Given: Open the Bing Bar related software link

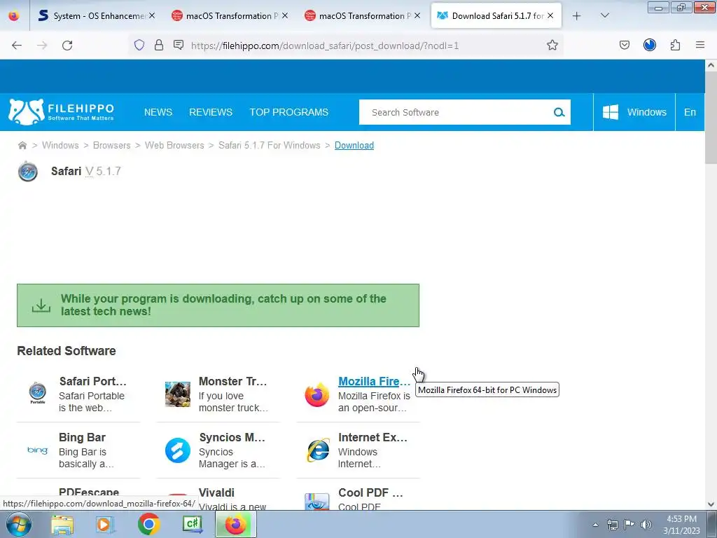Looking at the screenshot, I should pyautogui.click(x=83, y=438).
